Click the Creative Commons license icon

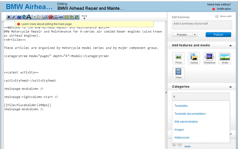(180, 144)
